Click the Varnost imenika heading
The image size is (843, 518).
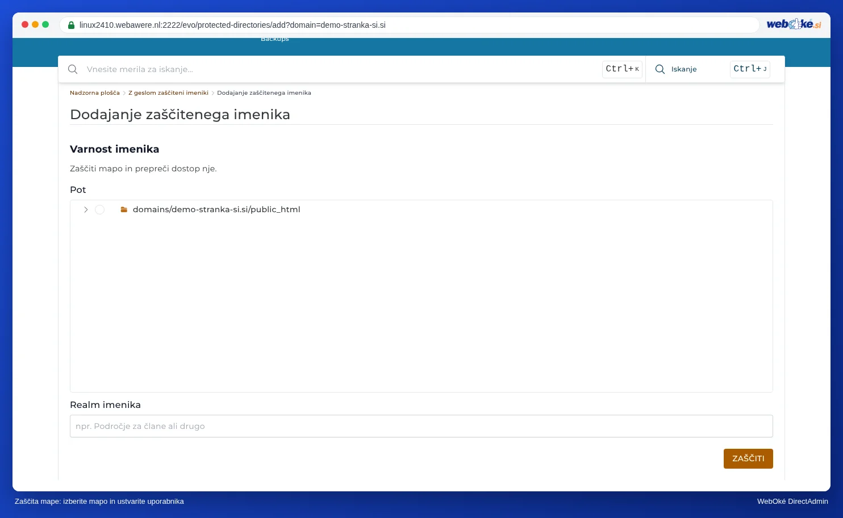point(115,149)
